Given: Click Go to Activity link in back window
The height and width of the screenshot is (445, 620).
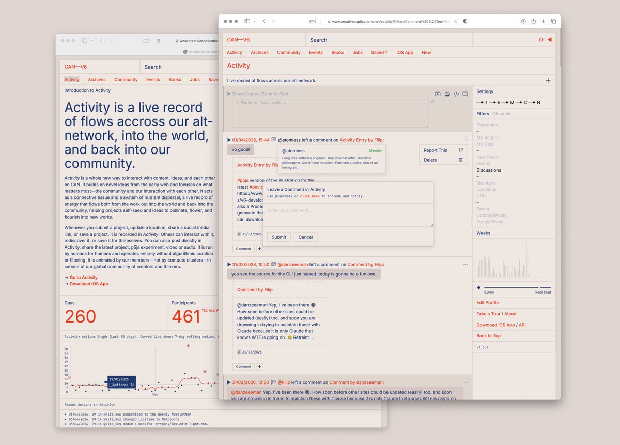Looking at the screenshot, I should click(84, 278).
